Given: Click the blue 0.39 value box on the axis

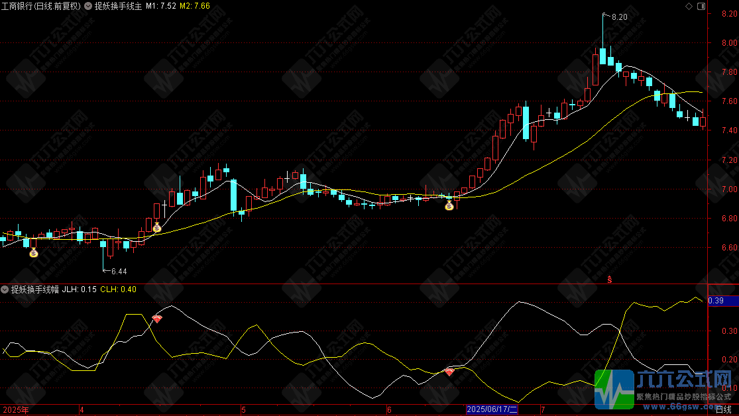Looking at the screenshot, I should click(724, 301).
